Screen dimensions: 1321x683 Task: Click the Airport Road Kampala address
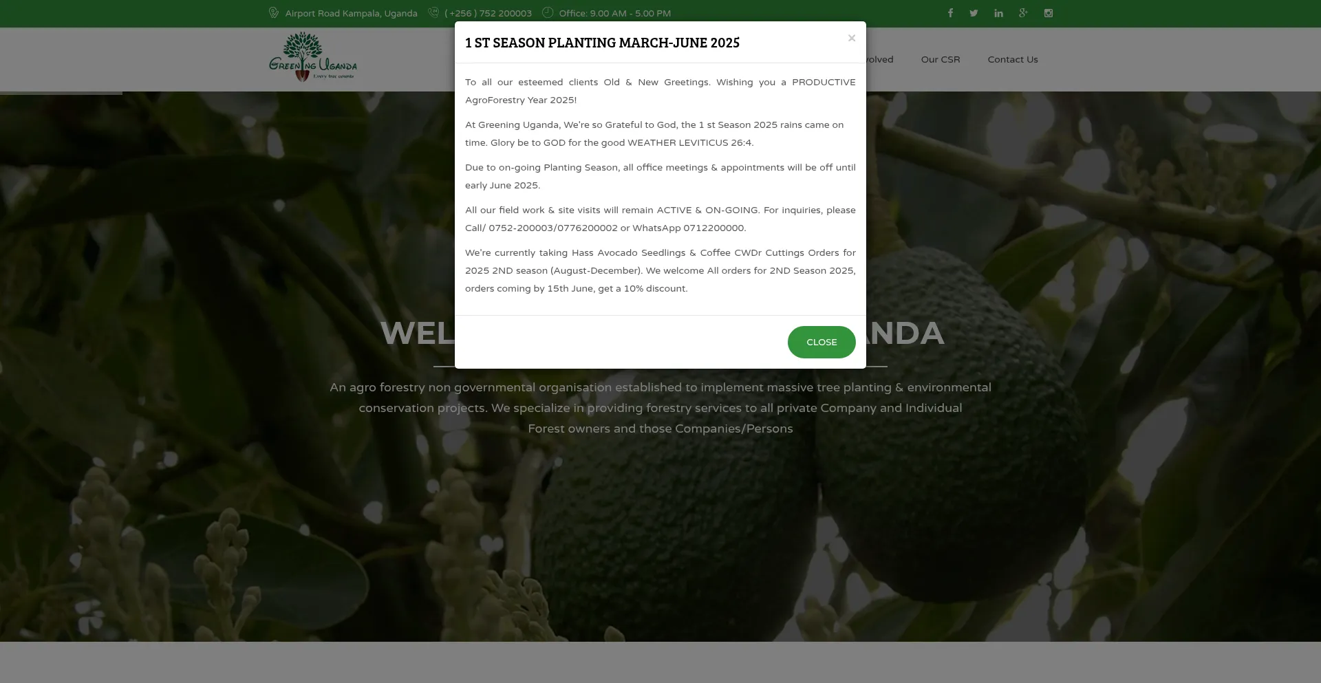click(351, 13)
